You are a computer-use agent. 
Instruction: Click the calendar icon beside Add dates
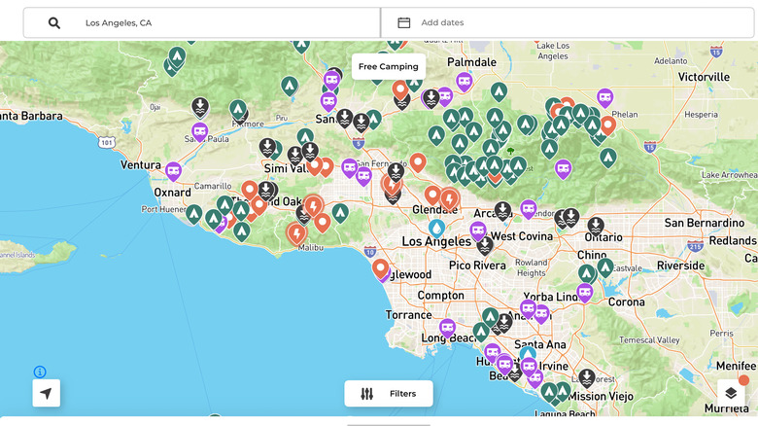coord(403,22)
